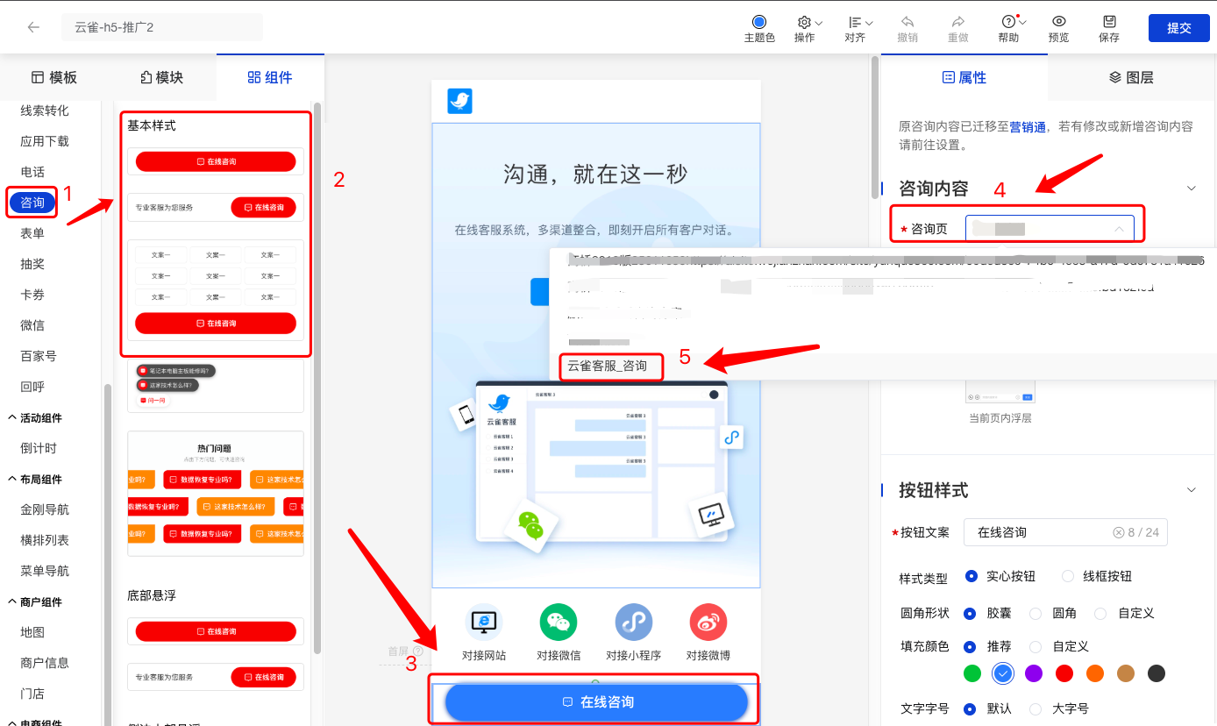This screenshot has height=726, width=1217.
Task: Collapse the 咨询内容 section
Action: click(x=1191, y=188)
